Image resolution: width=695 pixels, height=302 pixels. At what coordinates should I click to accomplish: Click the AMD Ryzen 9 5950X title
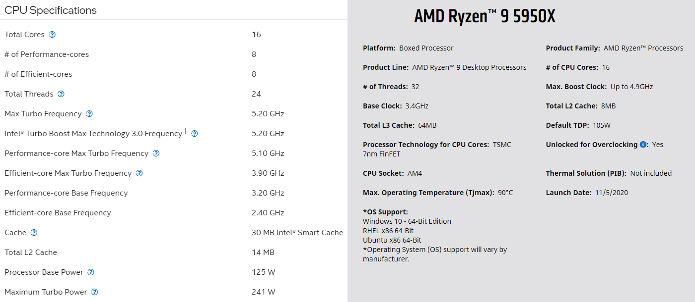pos(485,17)
